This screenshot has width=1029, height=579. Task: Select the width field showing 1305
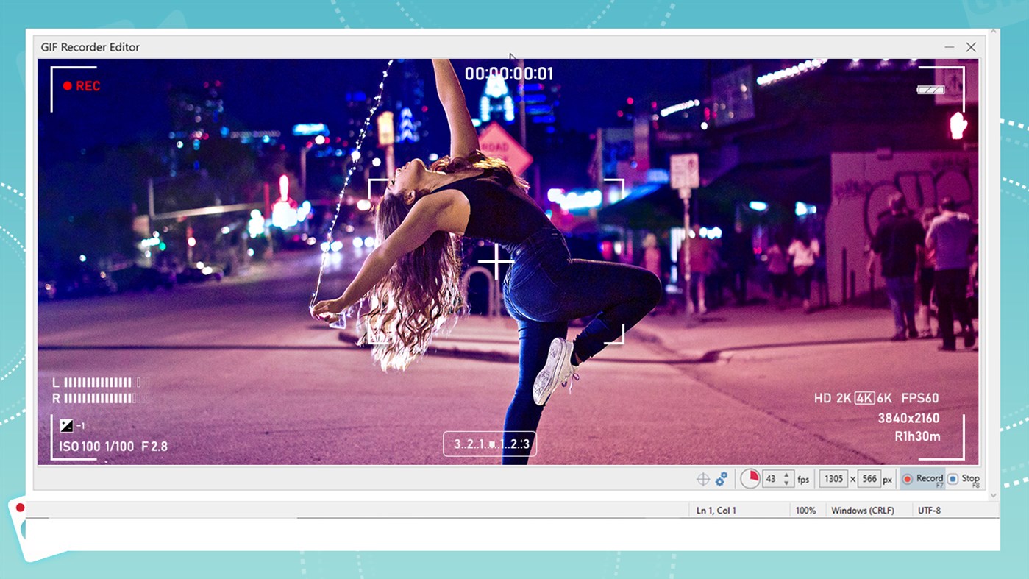833,479
